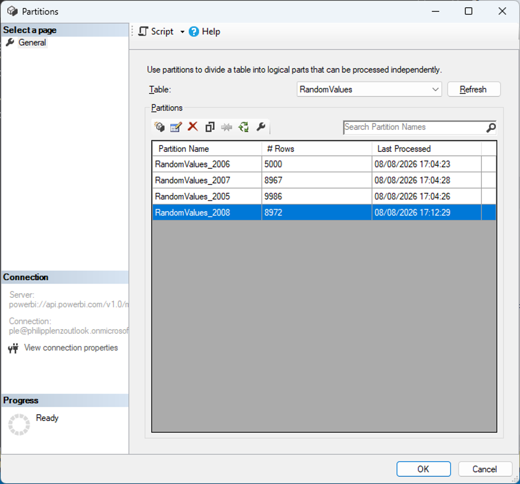This screenshot has height=484, width=520.
Task: Select the General page
Action: 32,43
